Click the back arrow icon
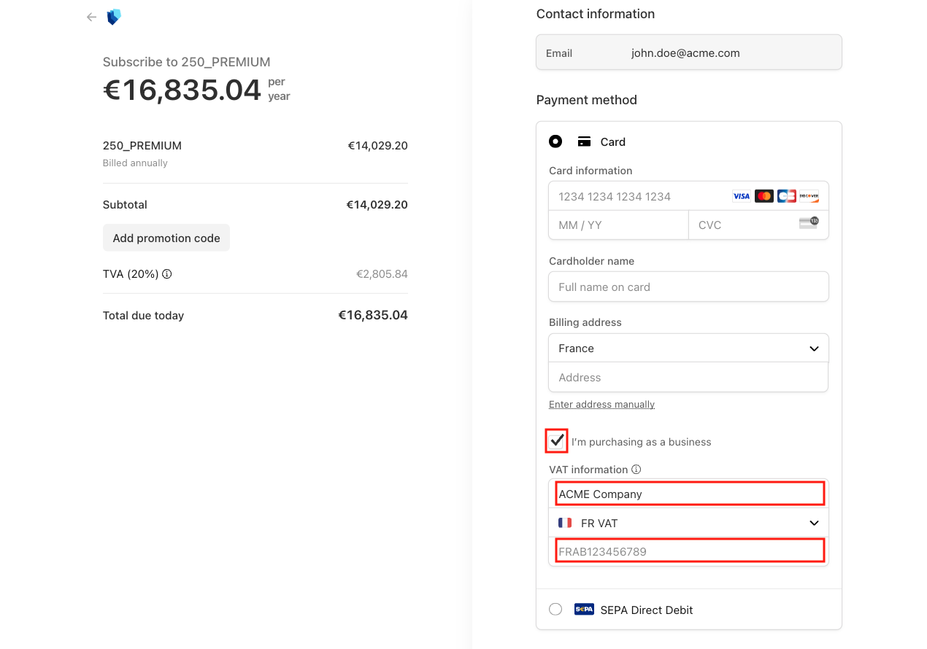This screenshot has height=649, width=927. (91, 18)
